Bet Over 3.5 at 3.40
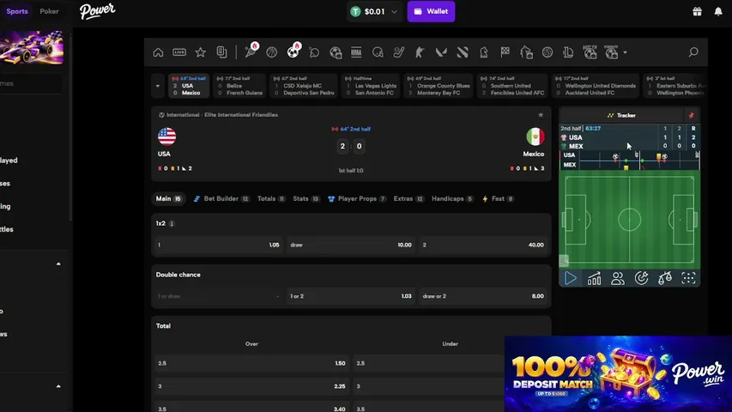 [251, 409]
